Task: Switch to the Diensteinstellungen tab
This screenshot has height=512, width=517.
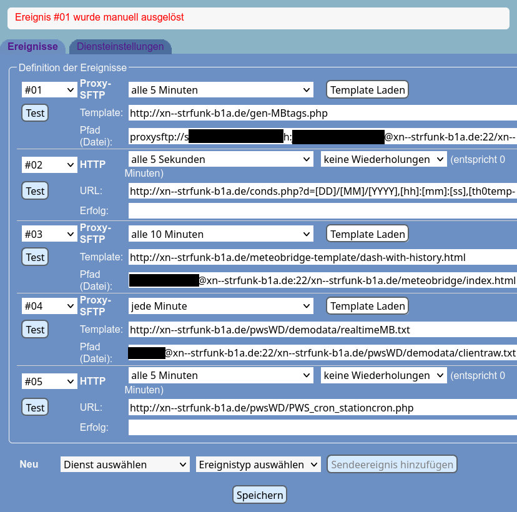Action: click(120, 47)
